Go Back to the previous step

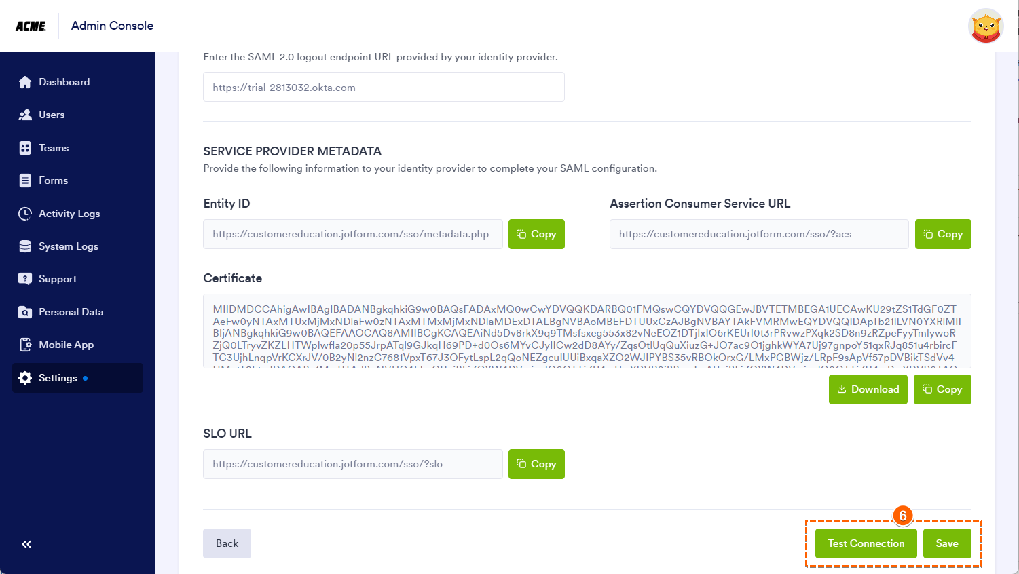[227, 543]
